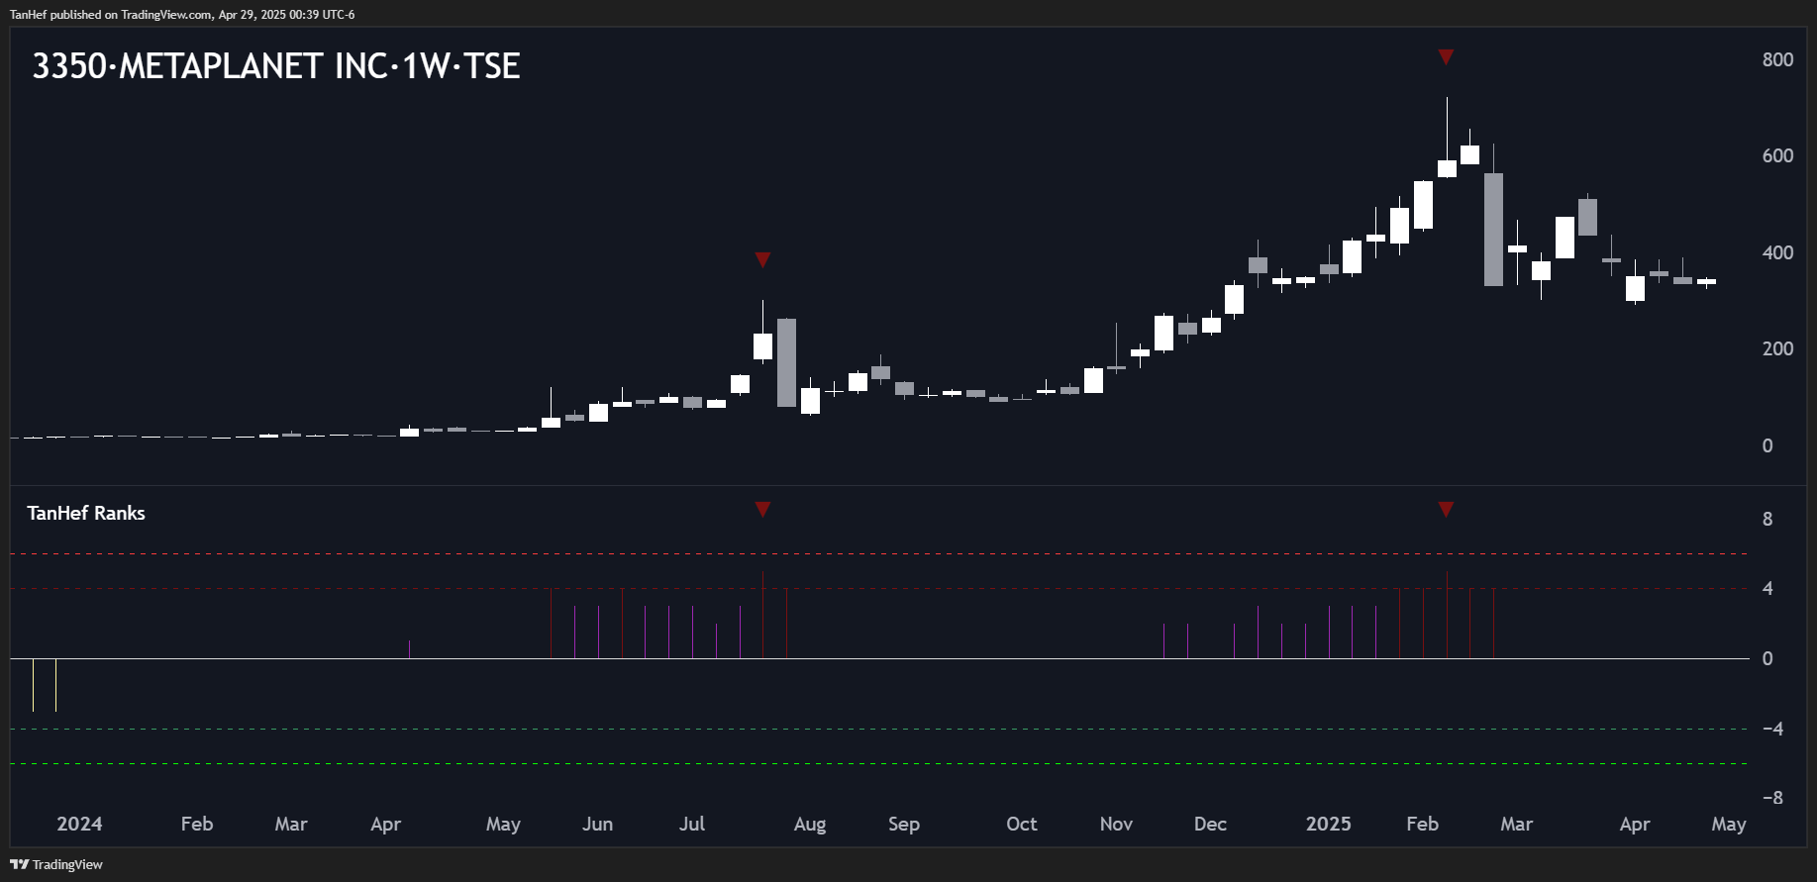This screenshot has width=1817, height=882.
Task: Click the yellow negative bar in TanHef Ranks
Action: (56, 685)
